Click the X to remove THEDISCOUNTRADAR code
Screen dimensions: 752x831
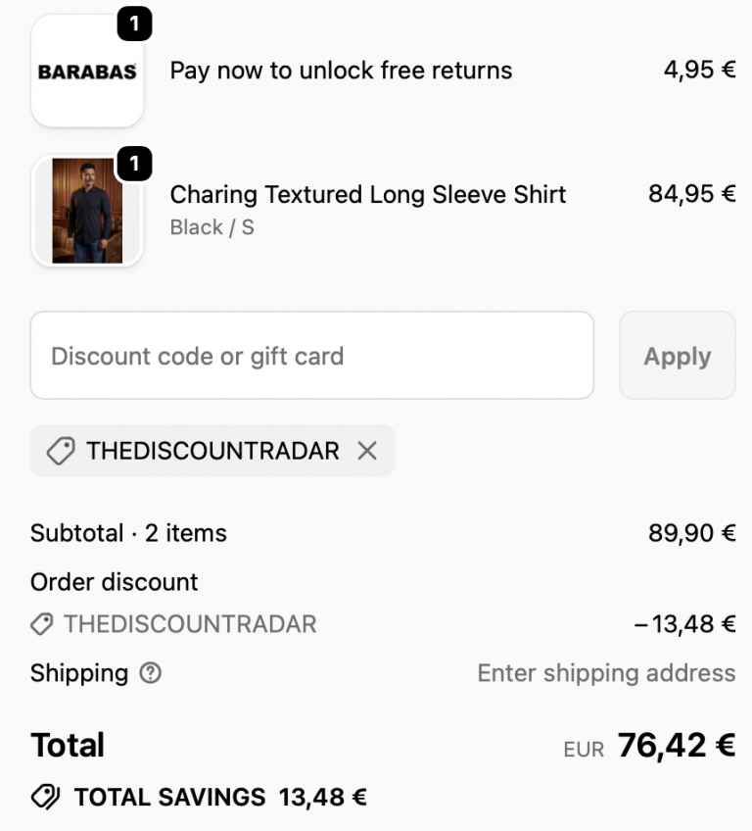[x=367, y=451]
